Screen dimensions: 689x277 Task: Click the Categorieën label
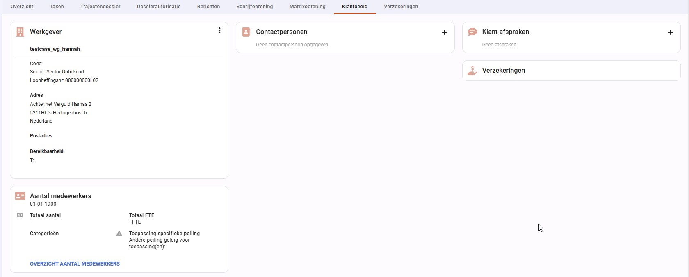(x=44, y=234)
